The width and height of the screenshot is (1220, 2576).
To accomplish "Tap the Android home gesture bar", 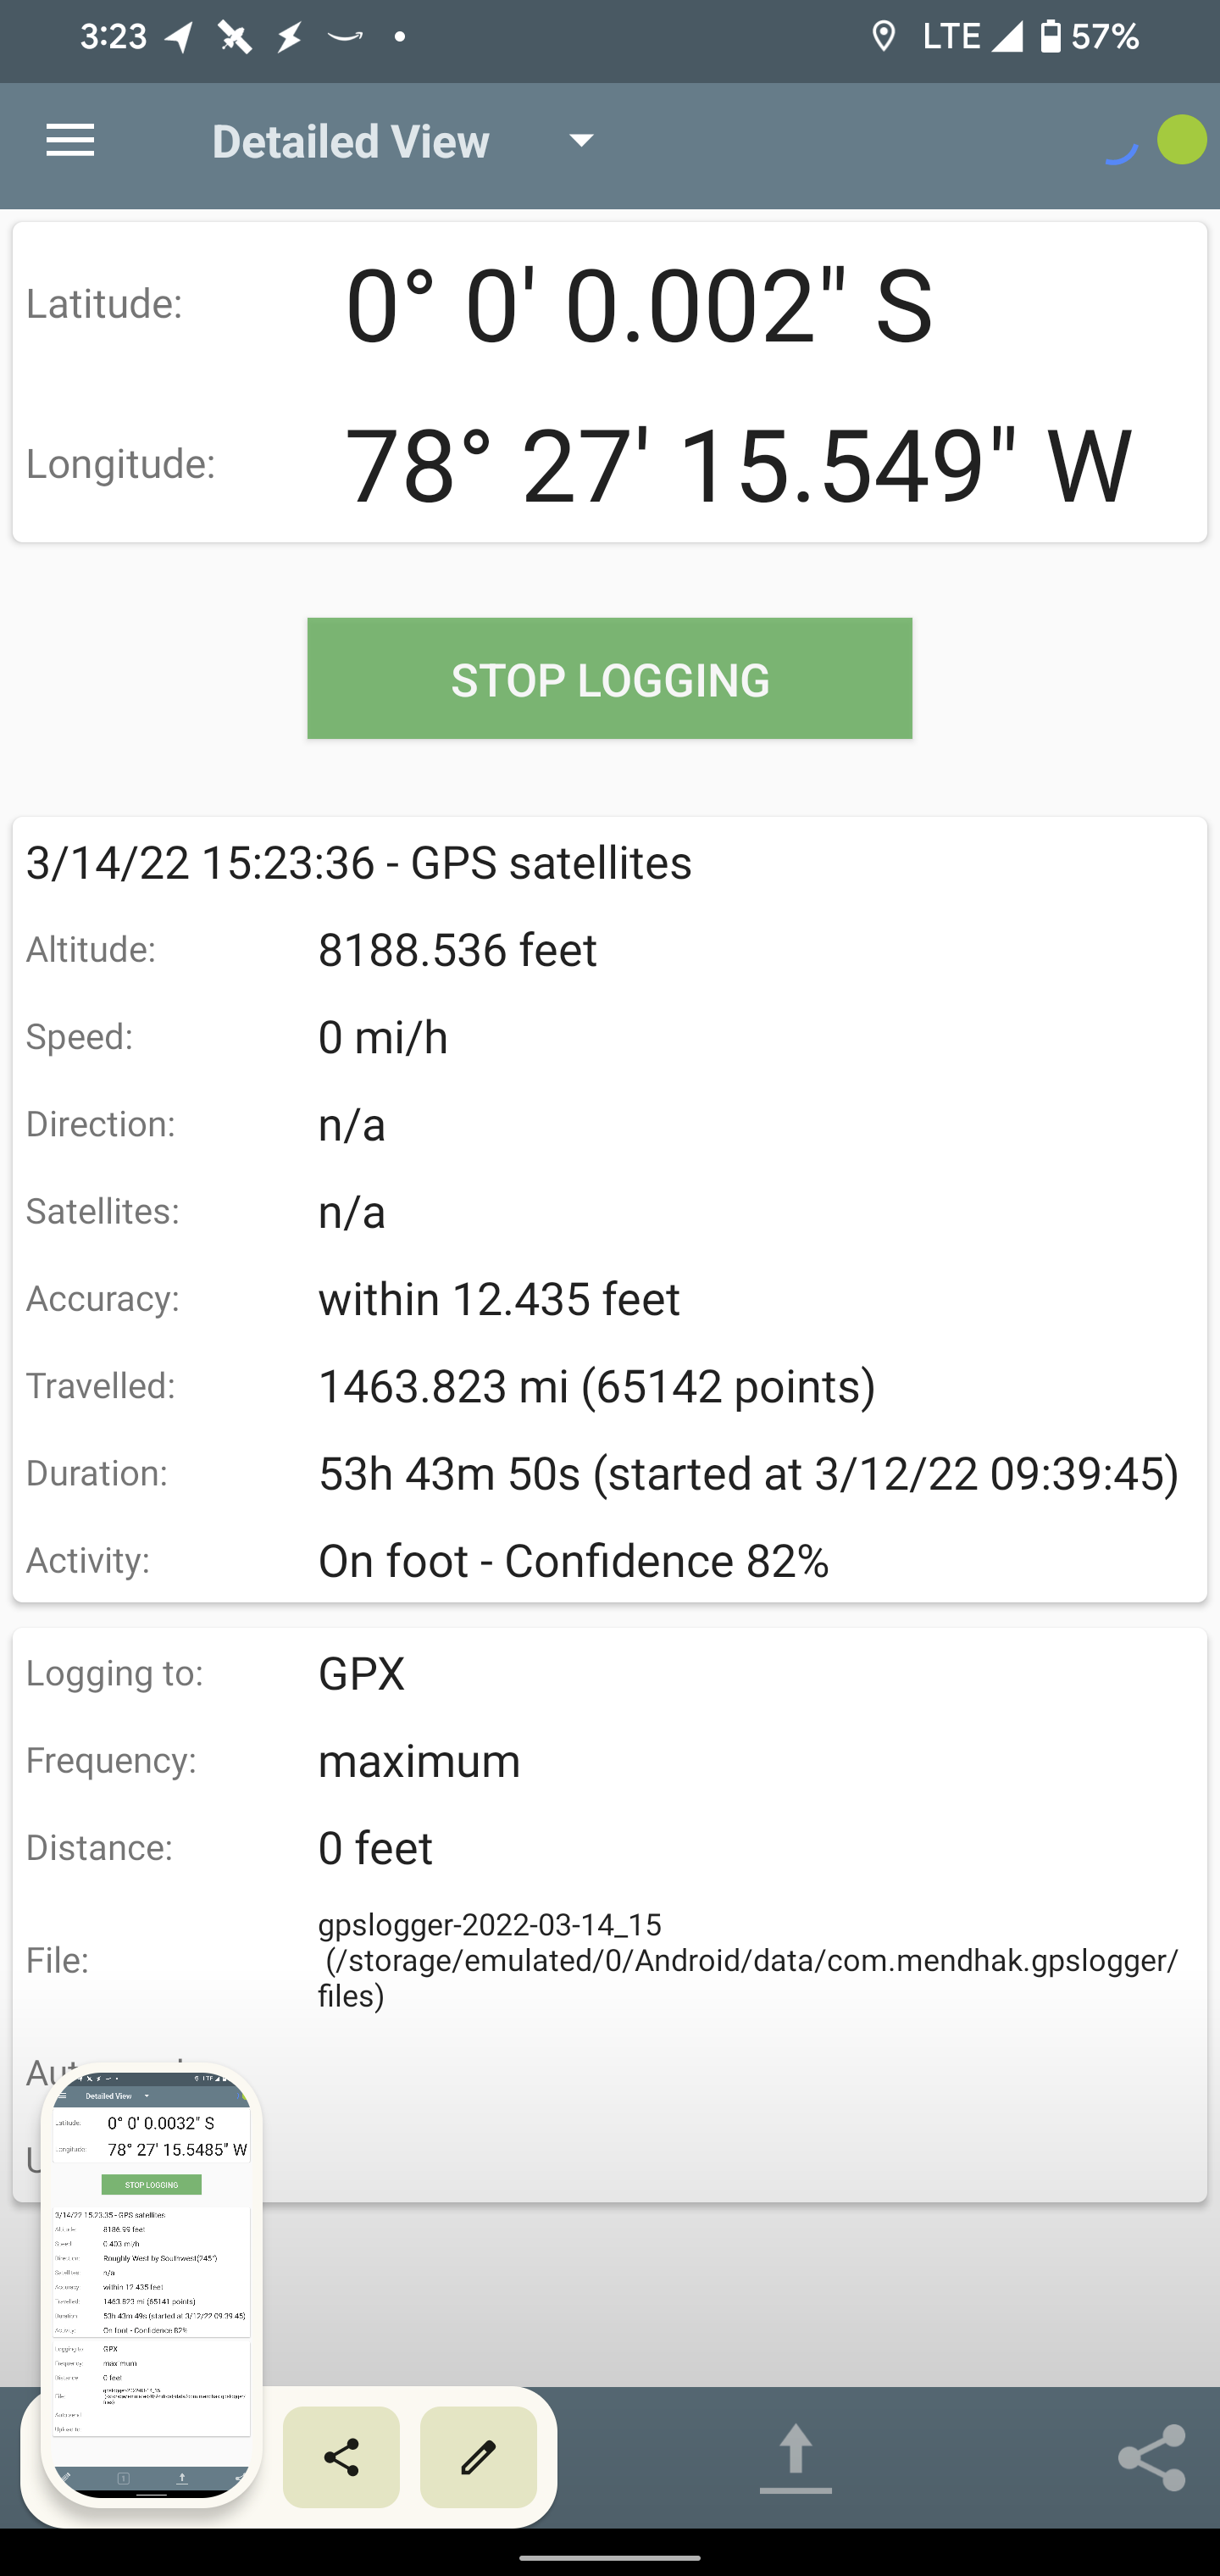I will point(609,2556).
